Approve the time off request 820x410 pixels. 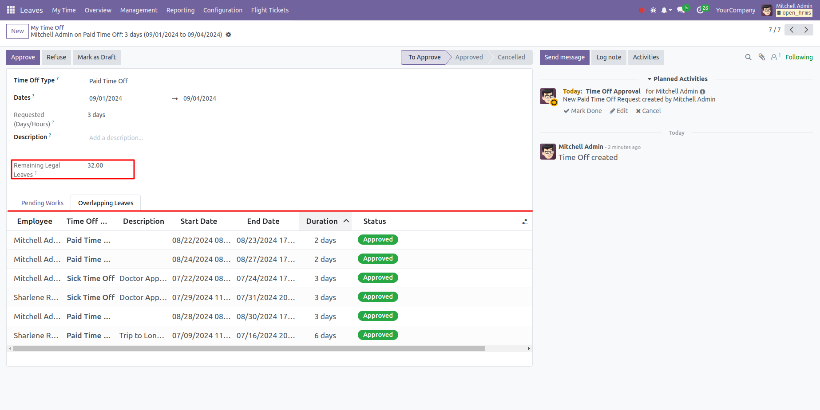coord(23,57)
